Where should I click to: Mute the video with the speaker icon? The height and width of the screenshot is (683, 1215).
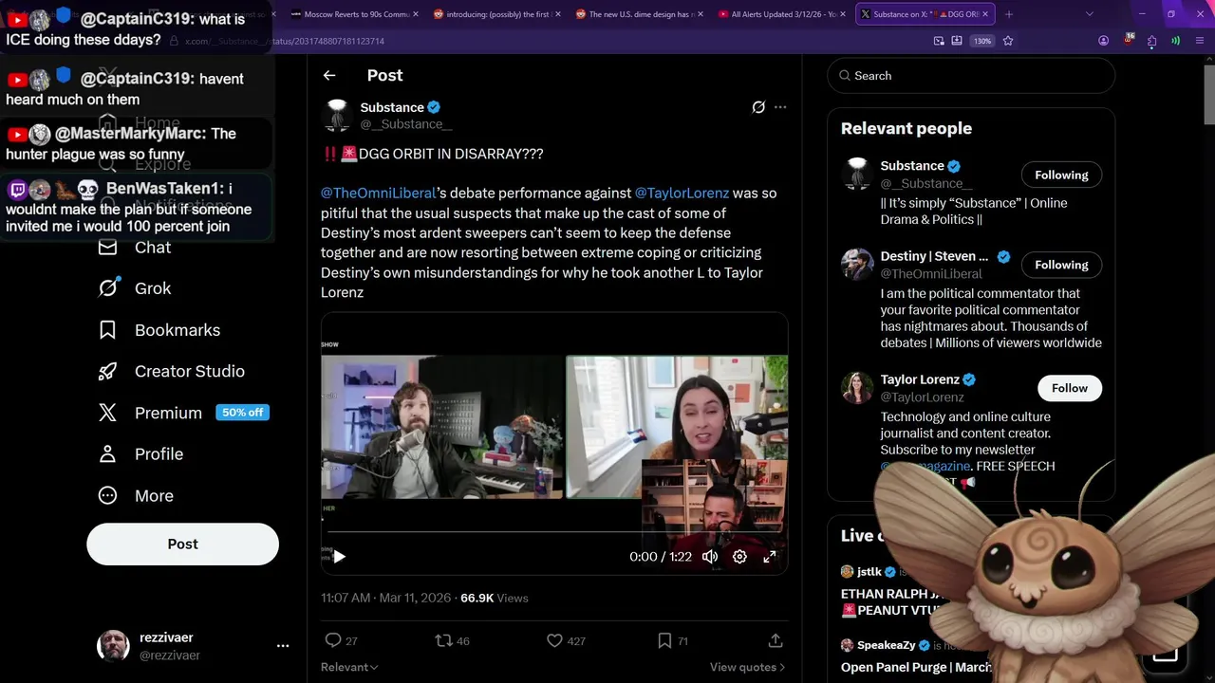pos(710,557)
